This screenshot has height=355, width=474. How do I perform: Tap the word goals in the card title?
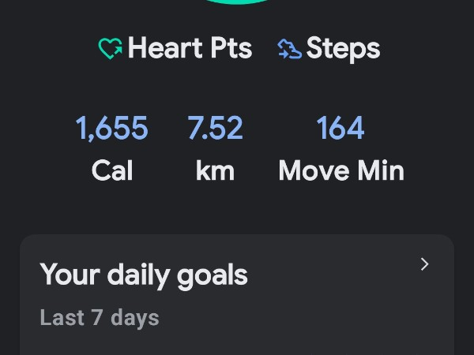pos(210,276)
